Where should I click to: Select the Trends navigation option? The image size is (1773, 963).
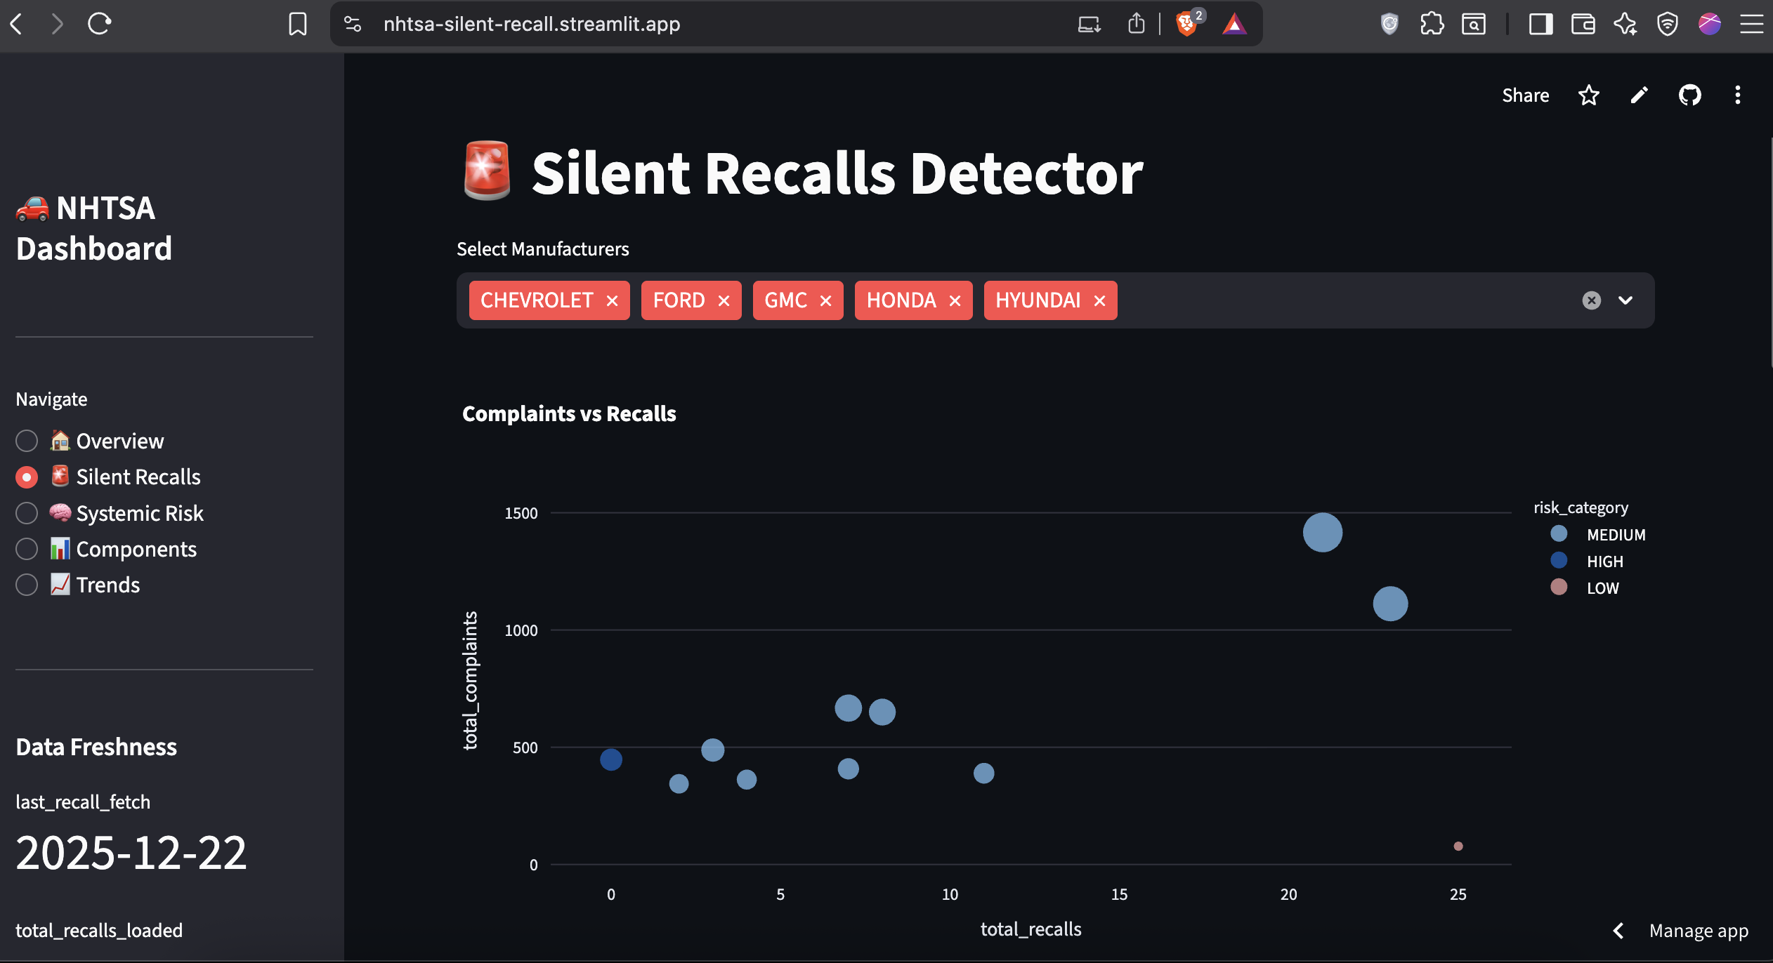point(26,584)
